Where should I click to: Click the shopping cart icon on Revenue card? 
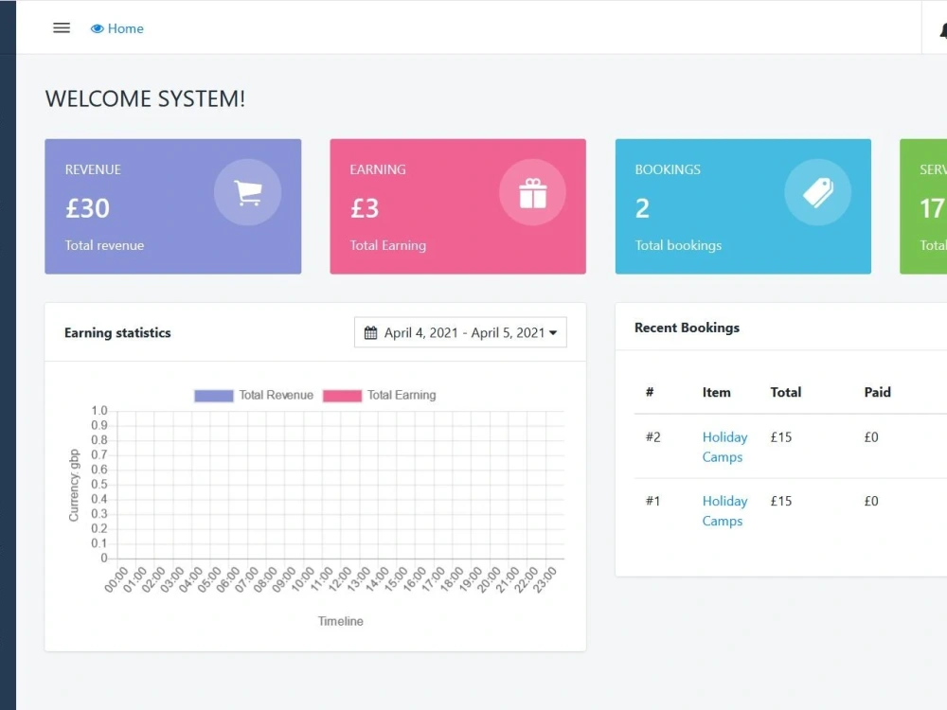pos(248,192)
